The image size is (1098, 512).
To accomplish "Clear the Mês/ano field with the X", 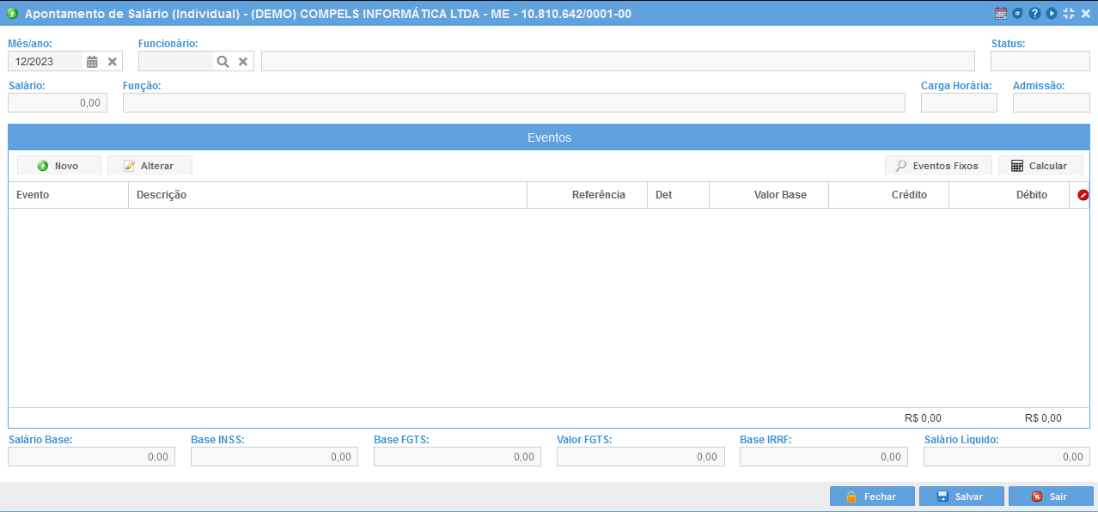I will pyautogui.click(x=113, y=61).
